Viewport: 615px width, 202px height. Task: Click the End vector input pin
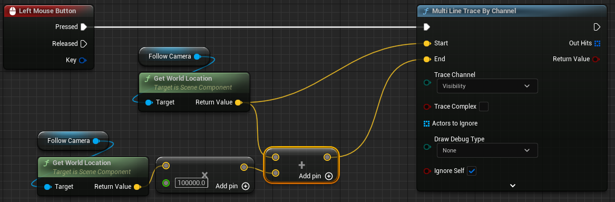click(x=427, y=59)
